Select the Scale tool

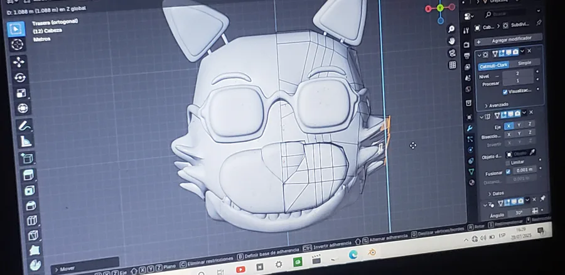pyautogui.click(x=21, y=93)
